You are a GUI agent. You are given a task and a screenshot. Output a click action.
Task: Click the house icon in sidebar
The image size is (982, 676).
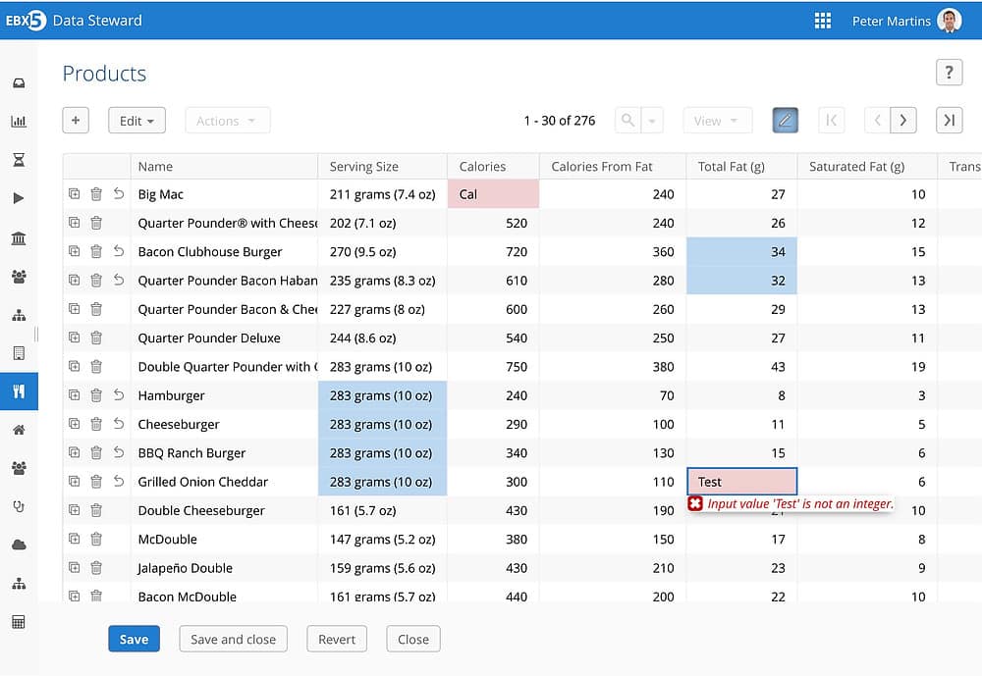tap(19, 430)
